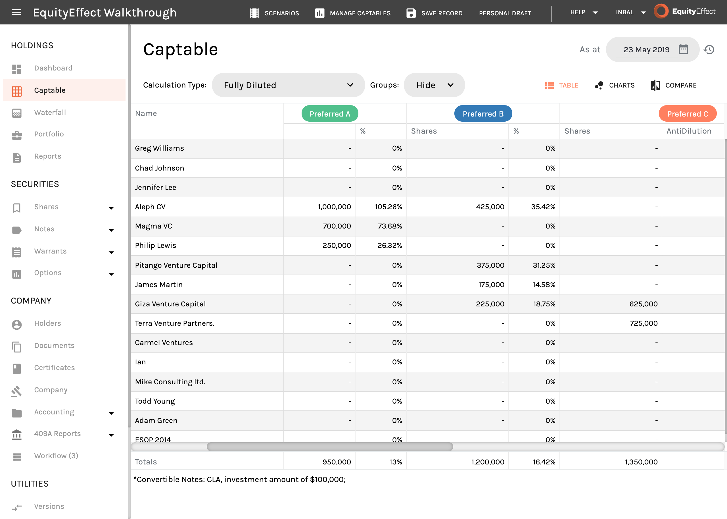Switch to the Charts view
Image resolution: width=727 pixels, height=519 pixels.
(614, 85)
